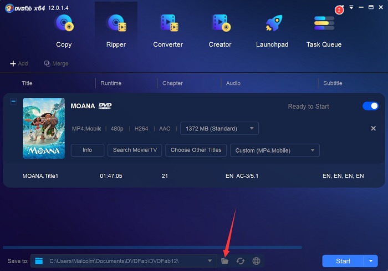Screen dimensions: 388x271
Task: Open the Launchpad module
Action: coord(272,30)
